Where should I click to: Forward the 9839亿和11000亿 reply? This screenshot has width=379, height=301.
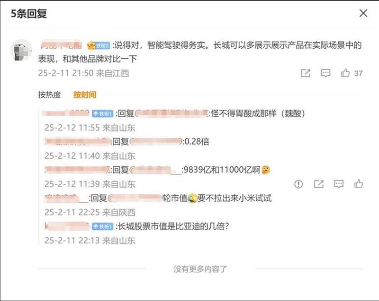coord(318,184)
